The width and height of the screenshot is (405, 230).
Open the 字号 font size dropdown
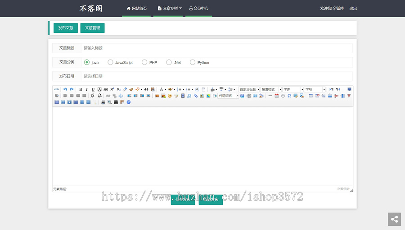(315, 89)
